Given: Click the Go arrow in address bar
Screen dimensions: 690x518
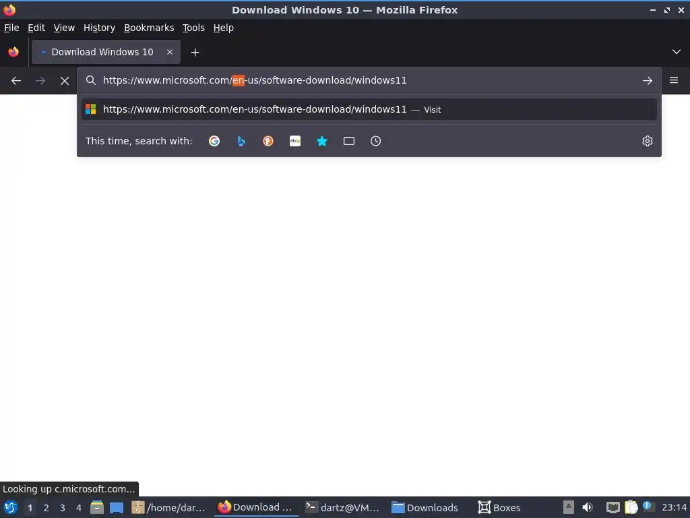Looking at the screenshot, I should pyautogui.click(x=648, y=81).
